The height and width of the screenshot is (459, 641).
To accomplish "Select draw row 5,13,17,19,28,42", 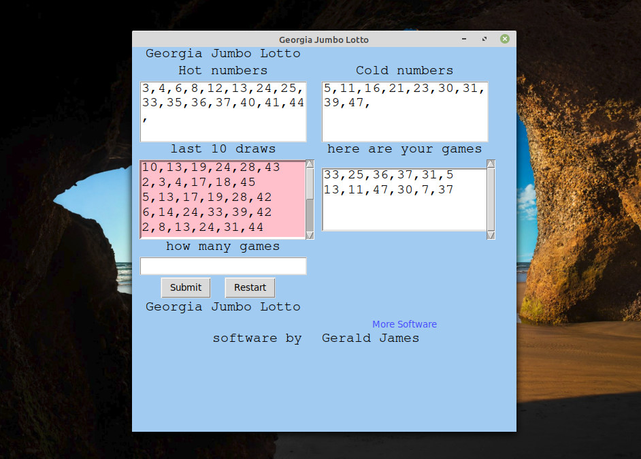I will [207, 197].
